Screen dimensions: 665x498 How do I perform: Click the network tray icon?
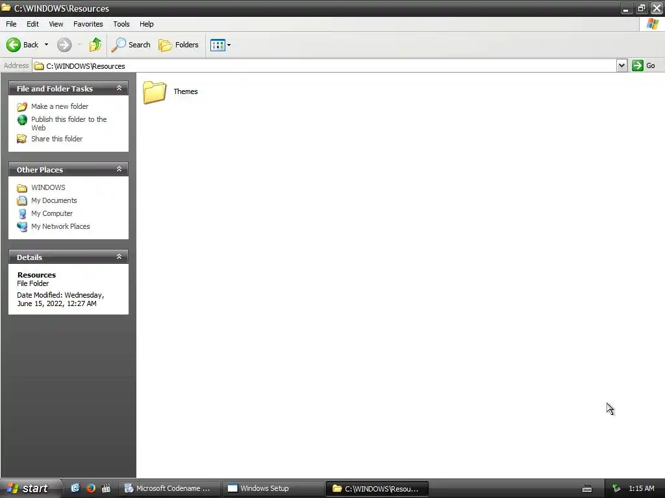click(x=616, y=488)
